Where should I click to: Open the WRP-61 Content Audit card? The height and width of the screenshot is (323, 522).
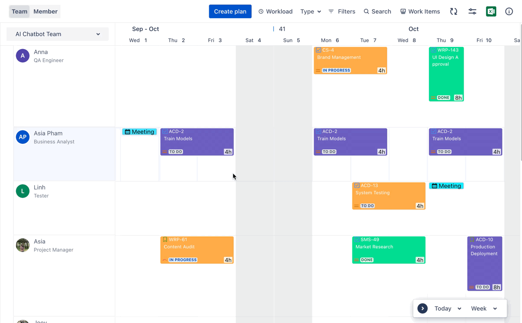tap(197, 250)
